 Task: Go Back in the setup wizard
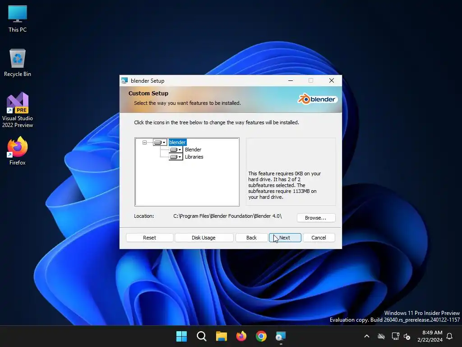(251, 238)
